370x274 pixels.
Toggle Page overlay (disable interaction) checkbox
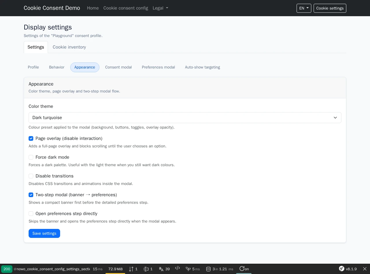point(31,138)
